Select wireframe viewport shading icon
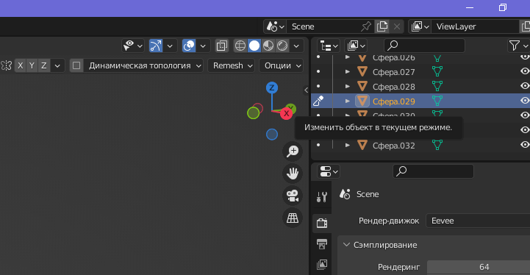530x275 pixels. click(240, 46)
